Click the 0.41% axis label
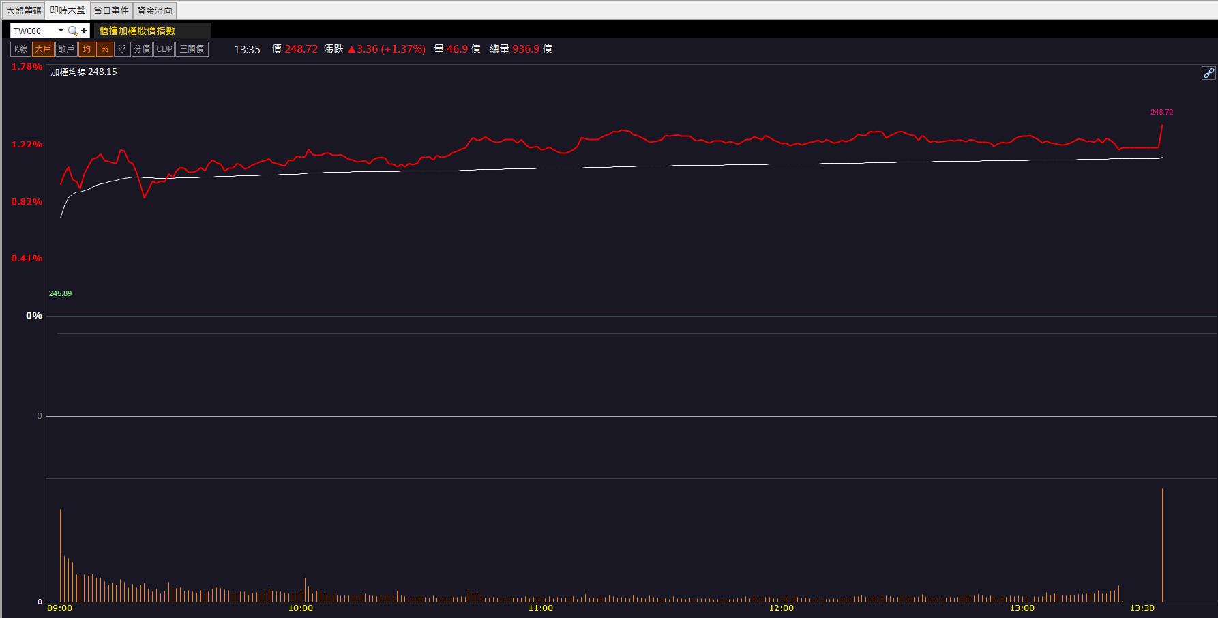 coord(27,259)
